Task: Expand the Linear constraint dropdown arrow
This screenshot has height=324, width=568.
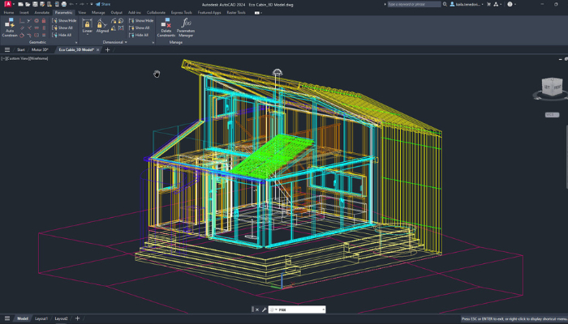Action: click(x=88, y=35)
